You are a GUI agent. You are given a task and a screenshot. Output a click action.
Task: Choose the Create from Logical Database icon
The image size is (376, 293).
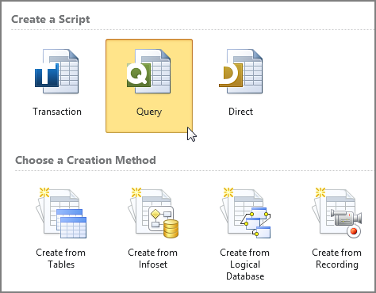[245, 213]
